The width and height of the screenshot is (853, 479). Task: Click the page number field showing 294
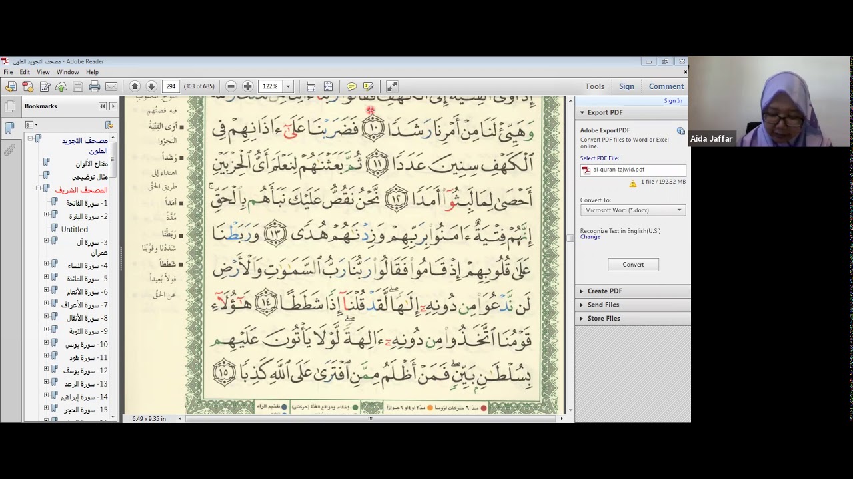pos(171,86)
